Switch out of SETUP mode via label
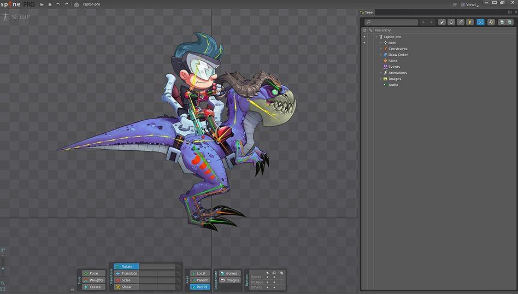Image resolution: width=518 pixels, height=294 pixels. [x=20, y=17]
